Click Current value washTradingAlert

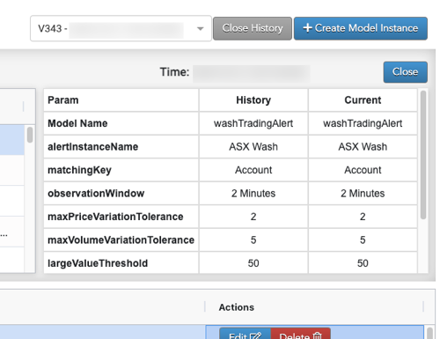click(x=363, y=123)
